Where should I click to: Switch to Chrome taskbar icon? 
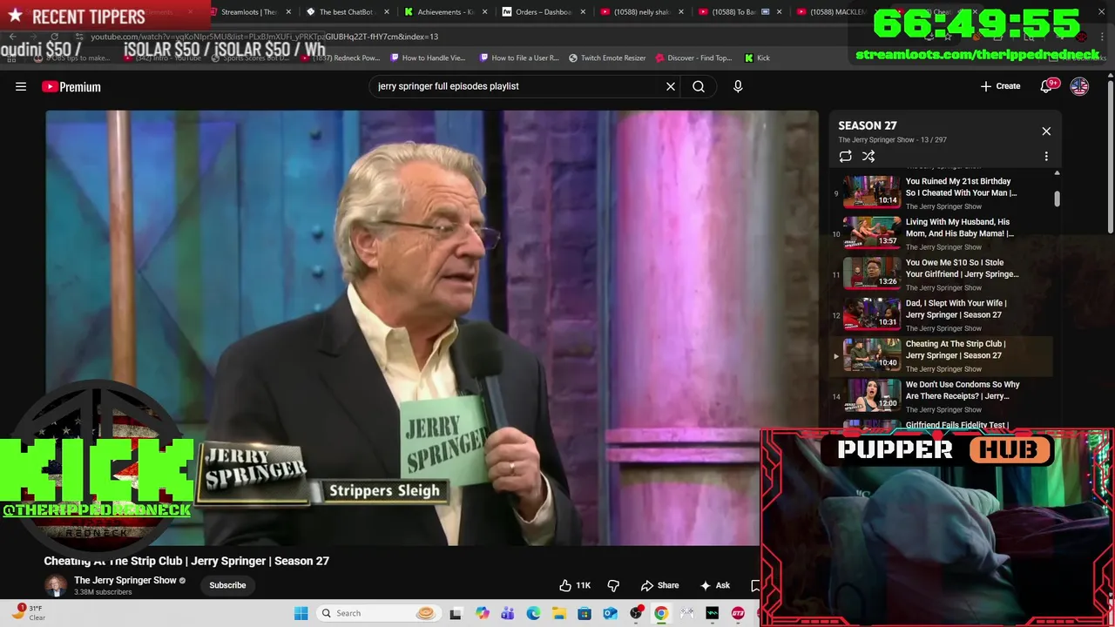coord(661,613)
